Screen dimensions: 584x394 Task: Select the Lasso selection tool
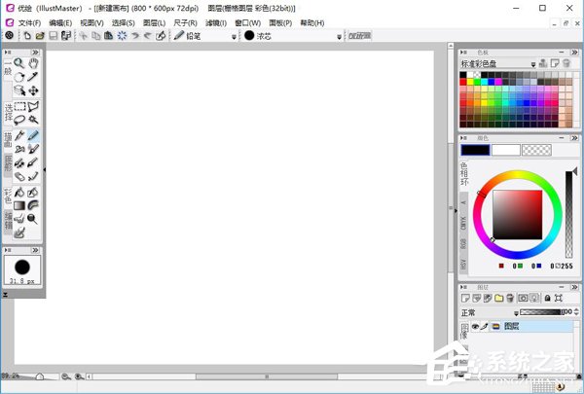[19, 120]
